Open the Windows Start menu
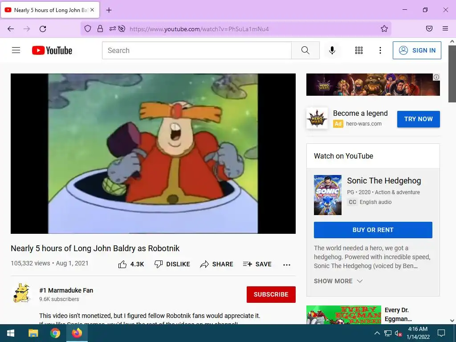 (x=11, y=333)
